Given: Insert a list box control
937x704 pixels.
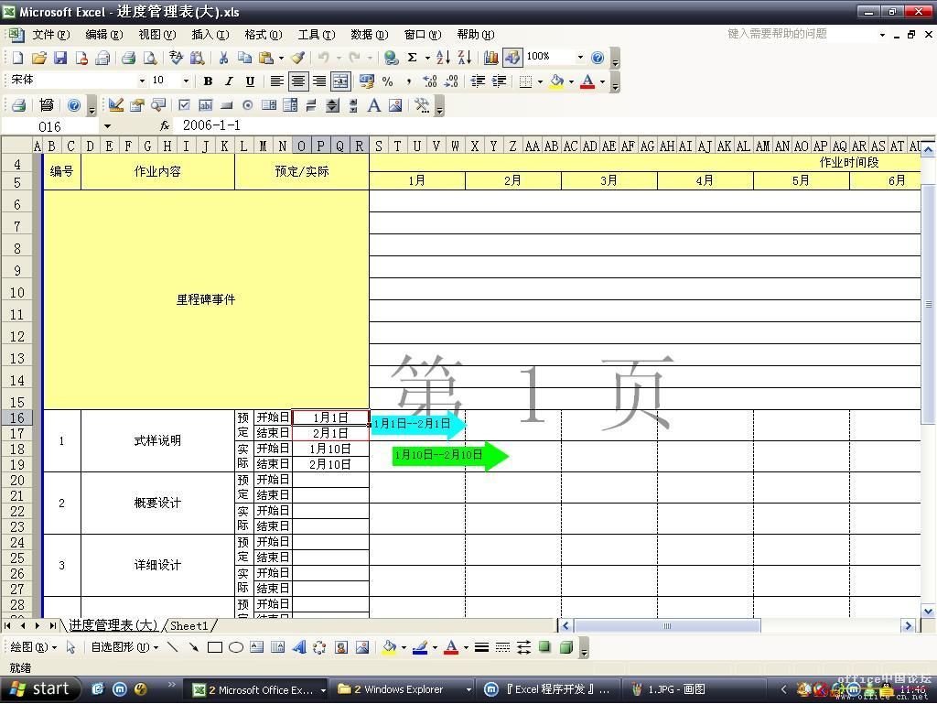Looking at the screenshot, I should pos(269,106).
